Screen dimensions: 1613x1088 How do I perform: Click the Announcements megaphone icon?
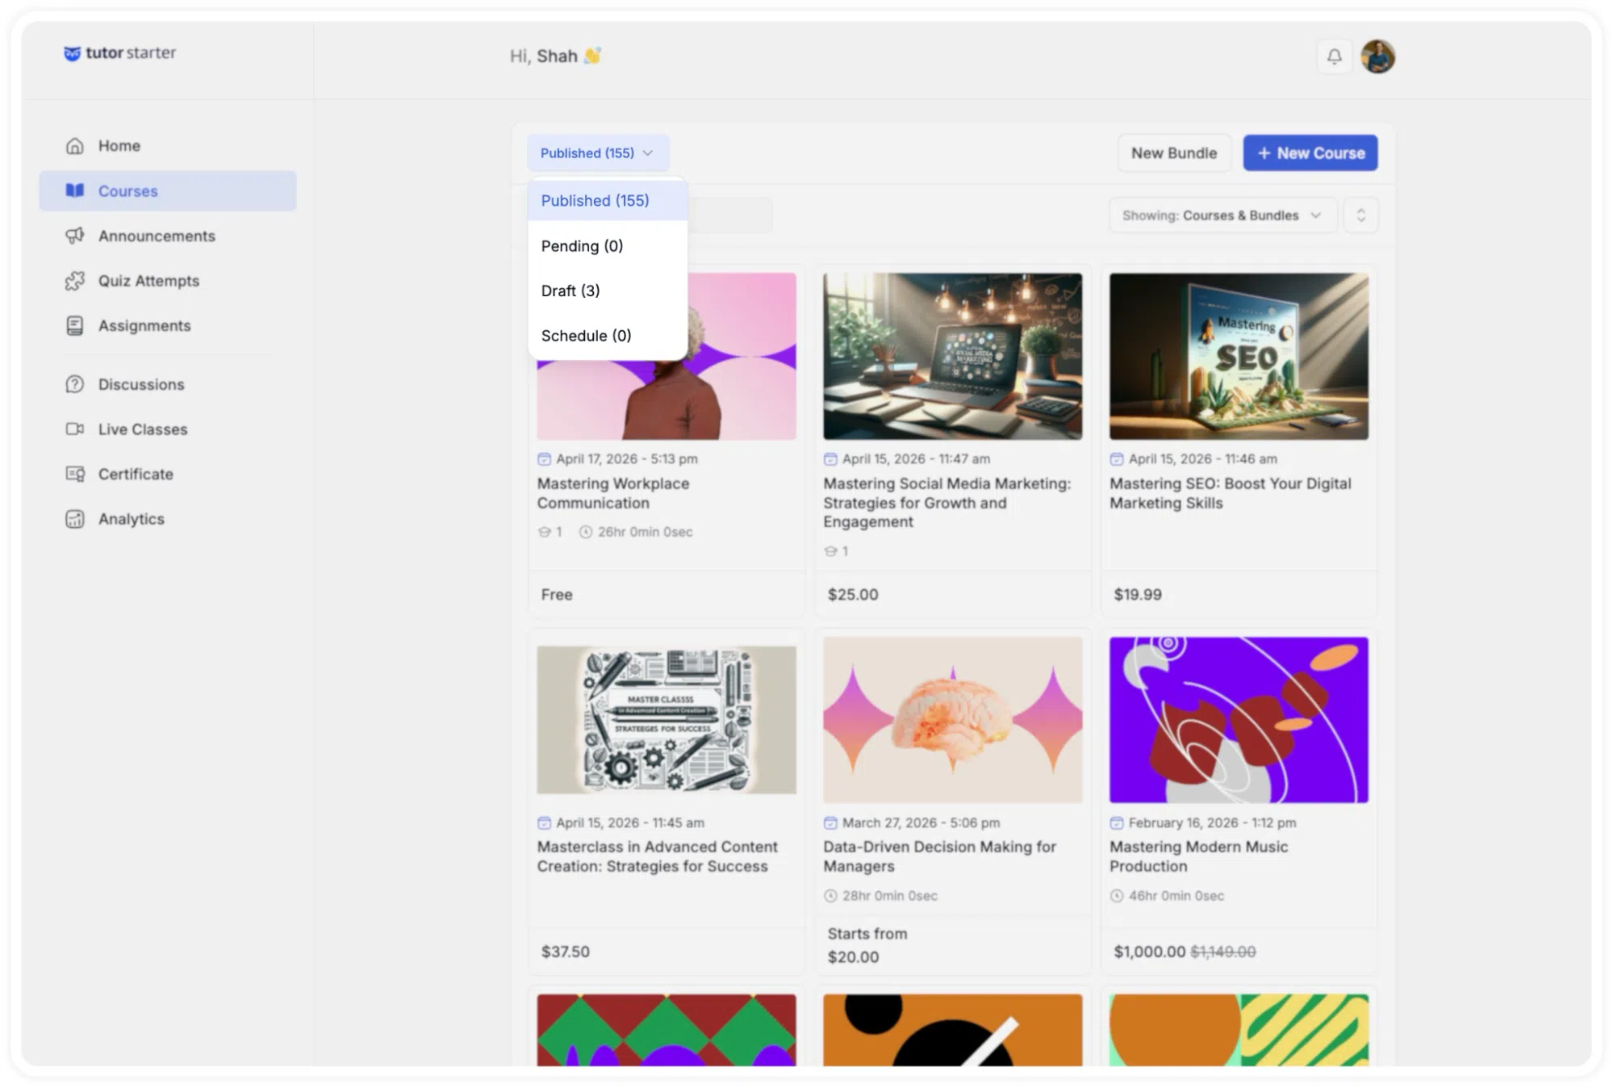pos(75,236)
